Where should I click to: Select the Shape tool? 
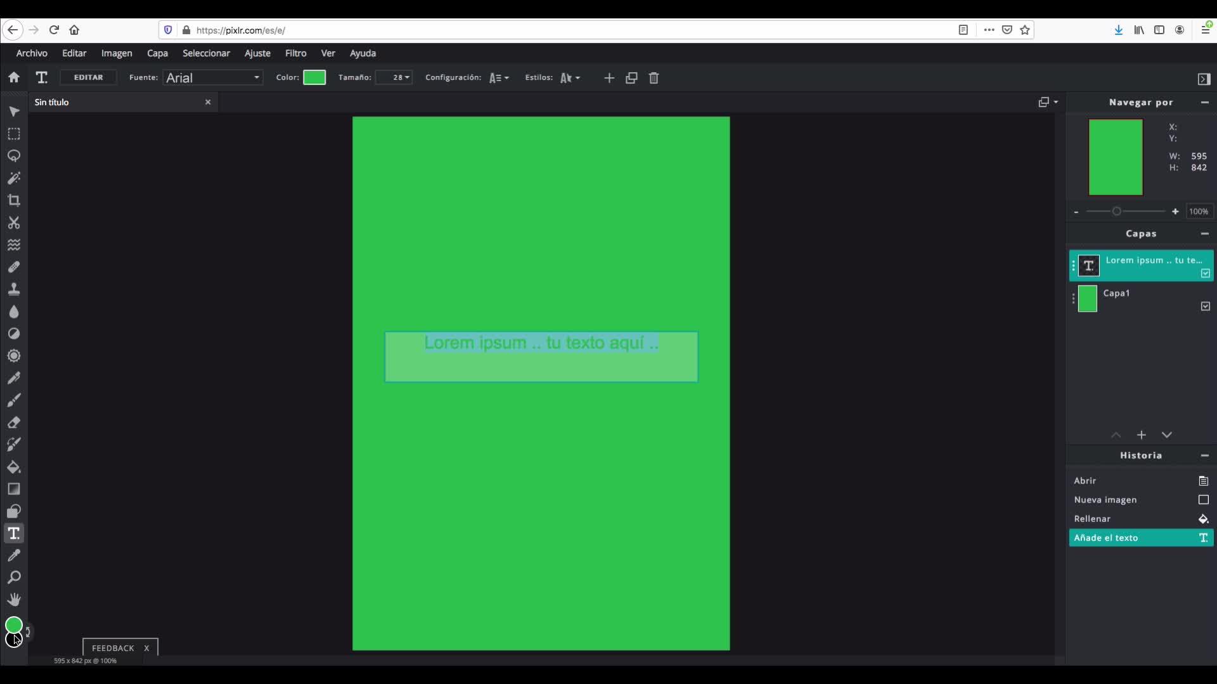(14, 511)
